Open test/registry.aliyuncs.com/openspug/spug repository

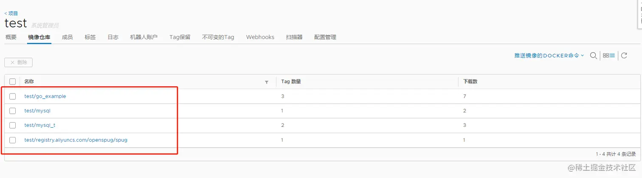point(76,140)
